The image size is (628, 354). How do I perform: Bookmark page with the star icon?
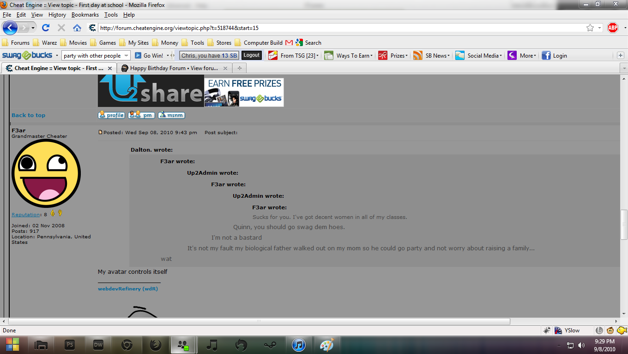coord(590,28)
